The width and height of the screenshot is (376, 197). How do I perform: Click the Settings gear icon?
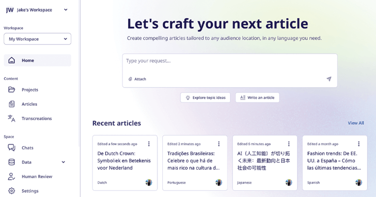coord(11,191)
